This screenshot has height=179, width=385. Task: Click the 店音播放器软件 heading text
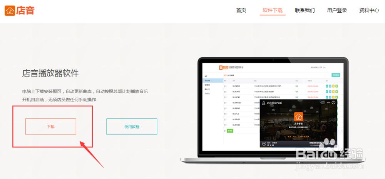[x=50, y=73]
